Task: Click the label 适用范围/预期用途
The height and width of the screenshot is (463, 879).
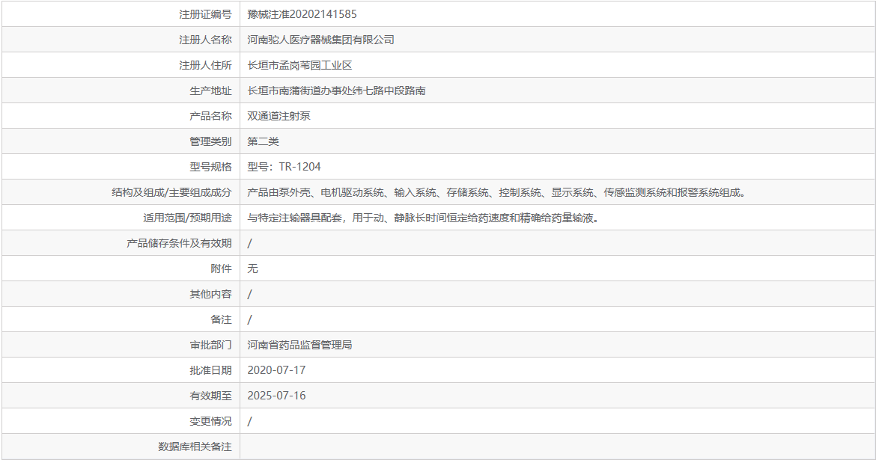Action: click(187, 218)
